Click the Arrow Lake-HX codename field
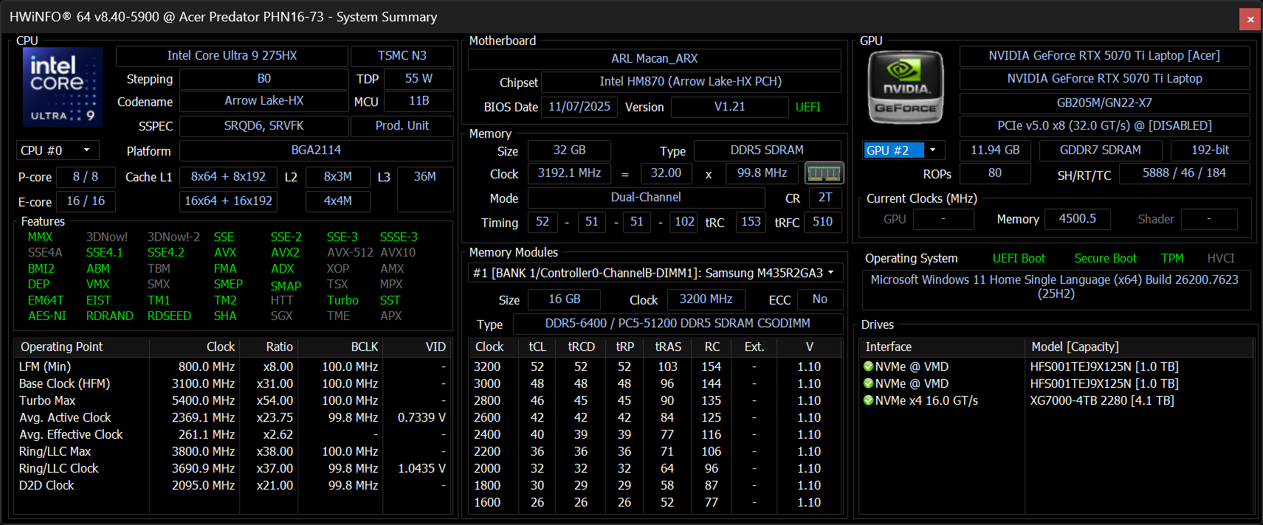Screen dimensions: 1263x525 pos(264,101)
